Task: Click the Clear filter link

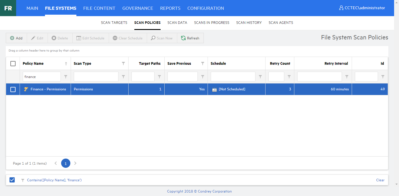Action: 380,180
